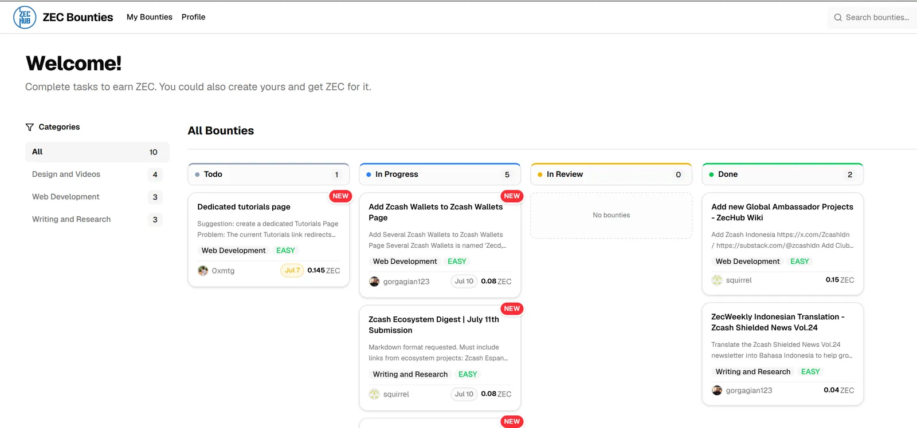Click the Done column count 2
Screen dimensions: 917x428
pos(850,175)
